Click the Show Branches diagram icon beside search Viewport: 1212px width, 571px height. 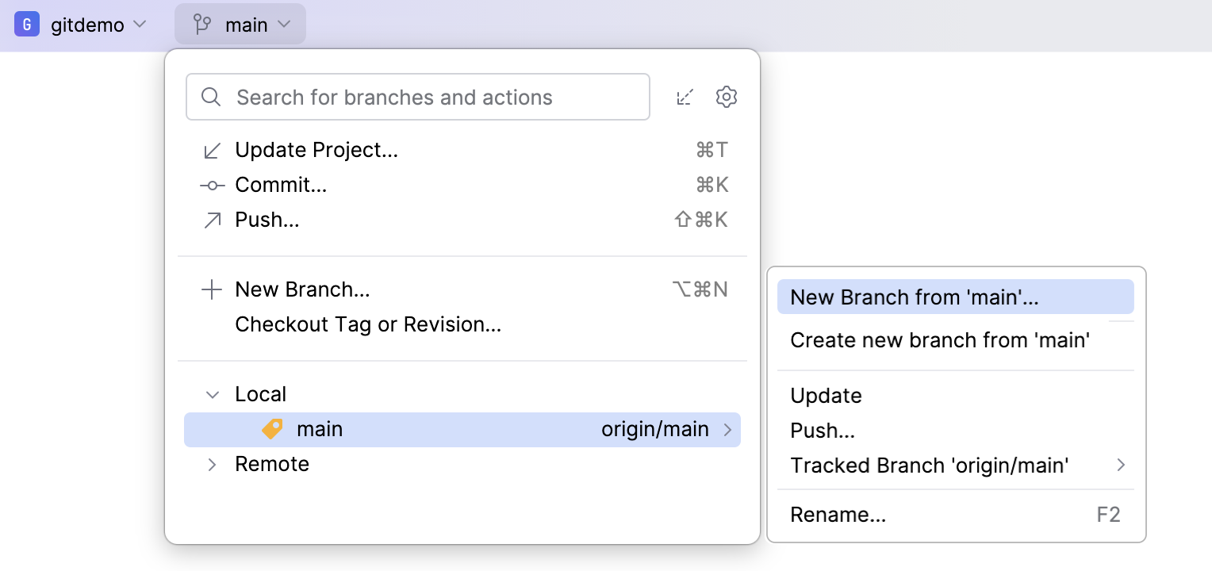[x=685, y=97]
